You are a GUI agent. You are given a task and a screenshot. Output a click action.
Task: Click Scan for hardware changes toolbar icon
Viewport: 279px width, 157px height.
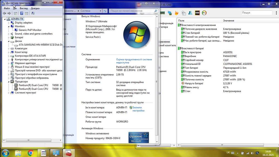pyautogui.click(x=33, y=13)
